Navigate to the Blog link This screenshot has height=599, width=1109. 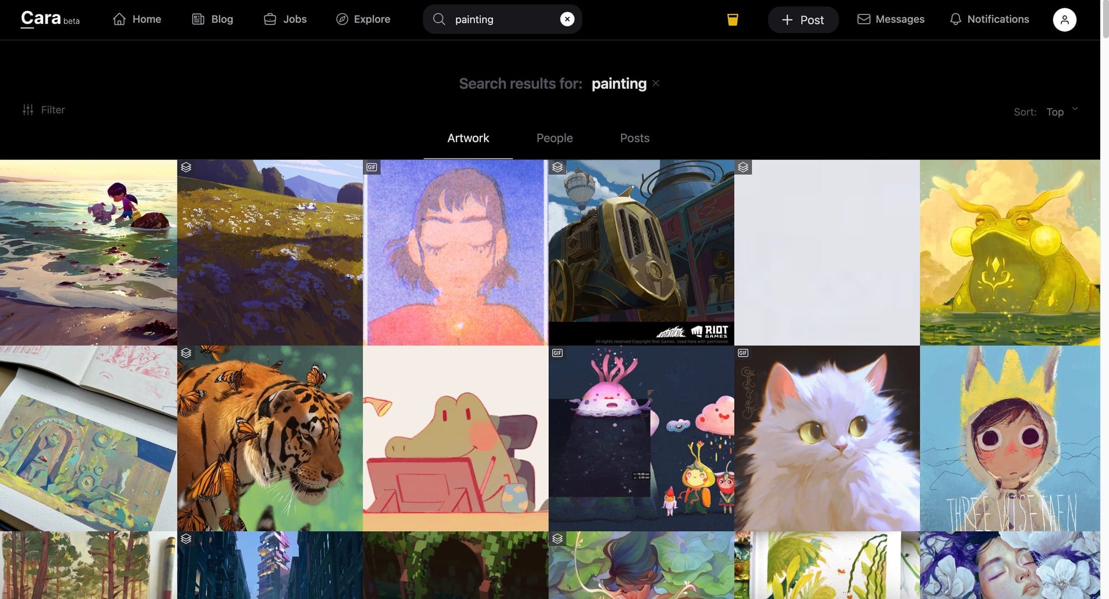pos(212,19)
